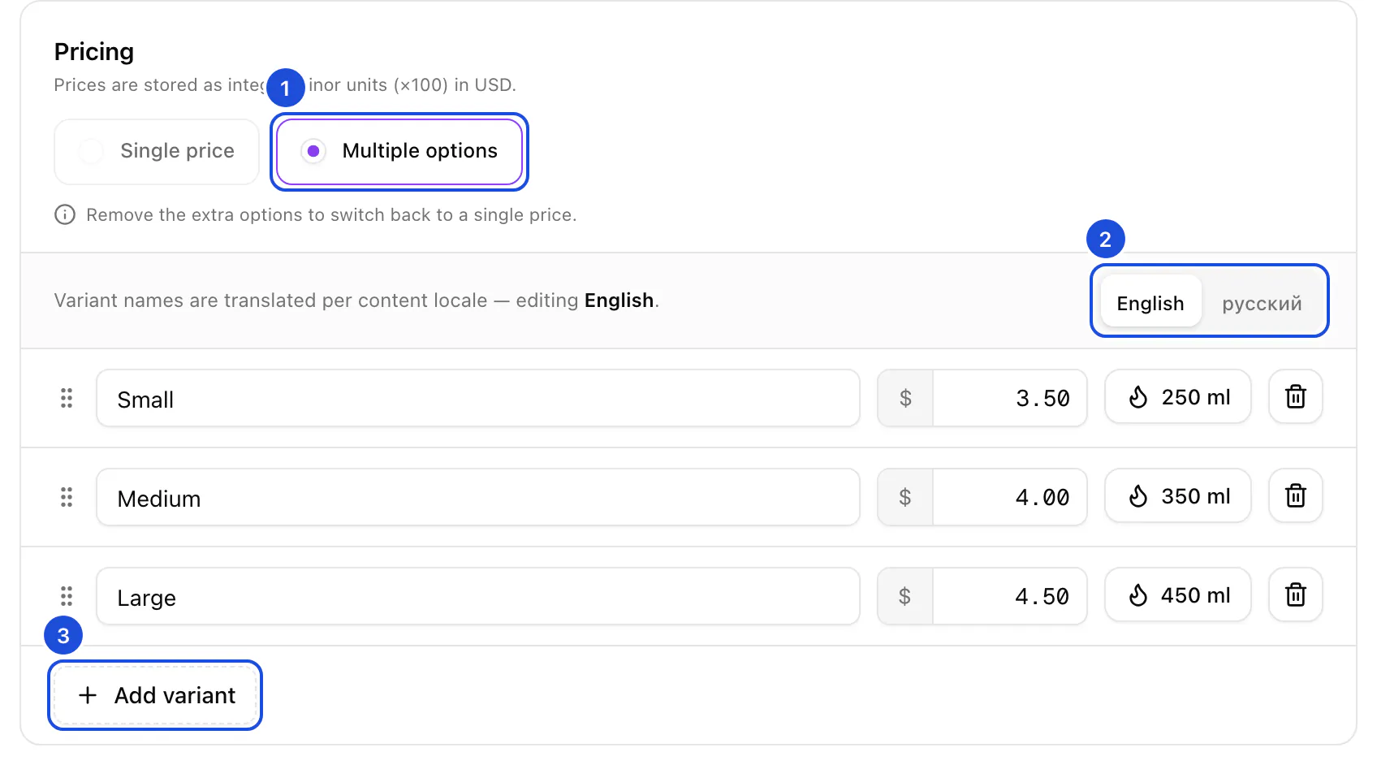The height and width of the screenshot is (765, 1377).
Task: Delete the Small variant with its trash icon
Action: pos(1296,397)
